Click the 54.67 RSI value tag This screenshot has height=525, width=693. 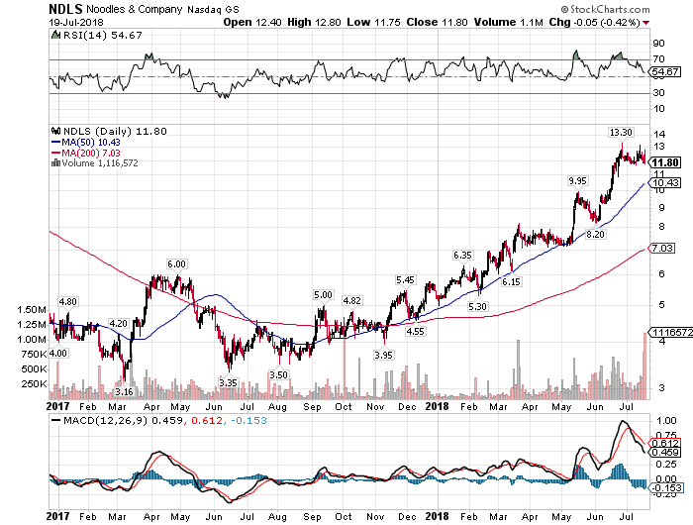click(665, 71)
